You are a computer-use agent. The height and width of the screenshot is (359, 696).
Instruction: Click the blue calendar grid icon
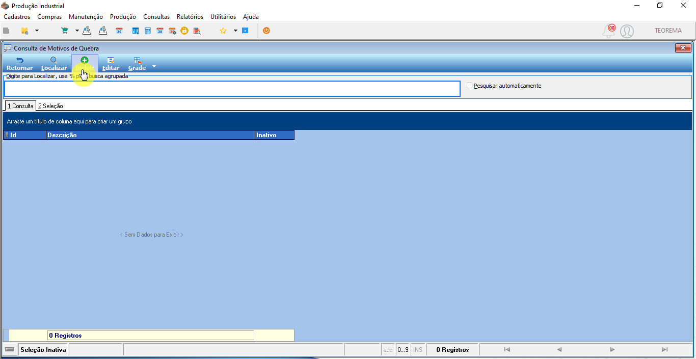(x=136, y=31)
